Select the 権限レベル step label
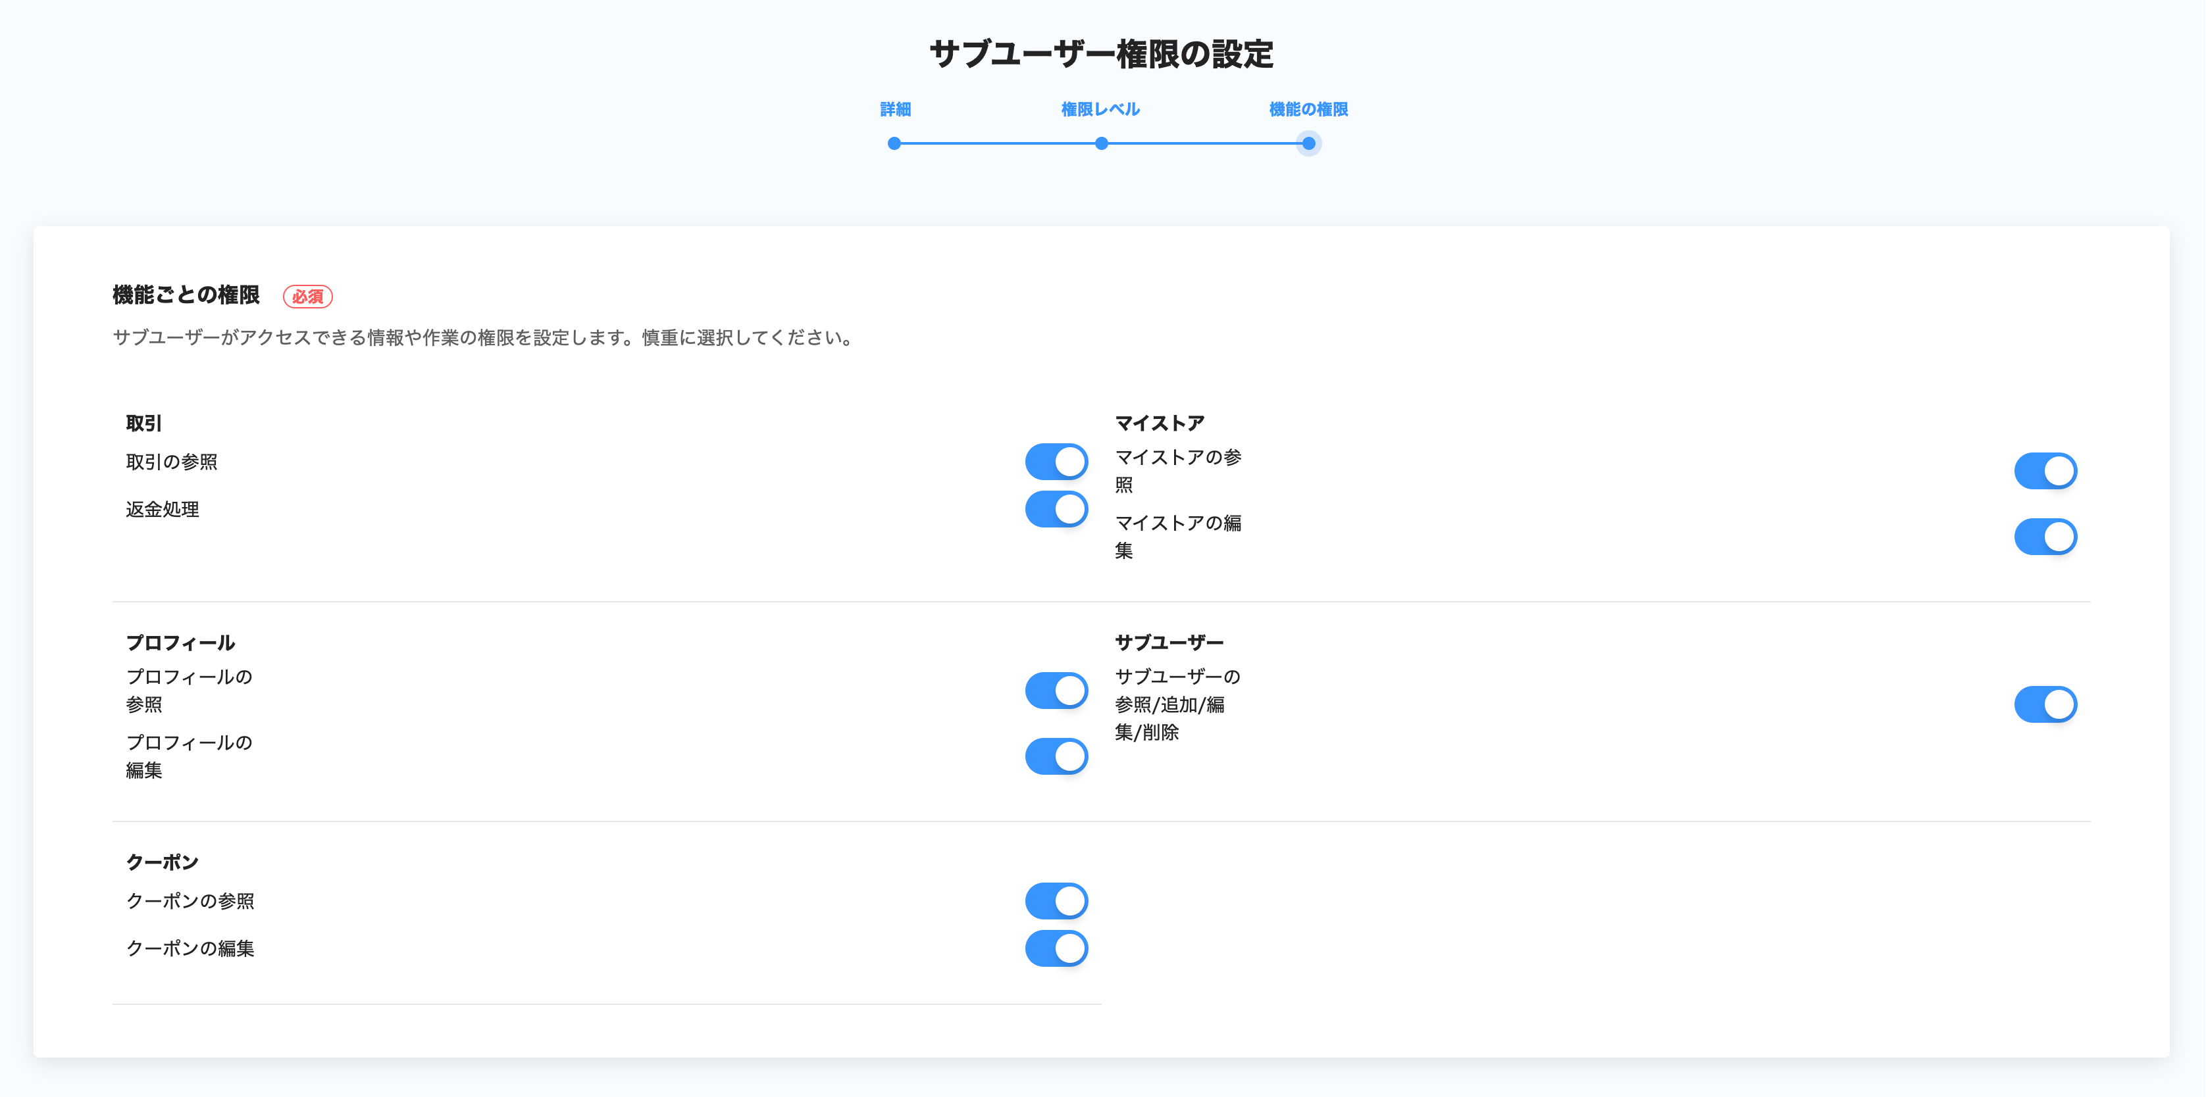 click(x=1100, y=110)
